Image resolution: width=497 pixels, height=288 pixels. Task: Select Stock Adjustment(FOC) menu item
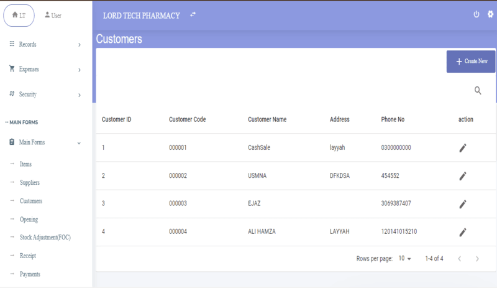pos(45,237)
